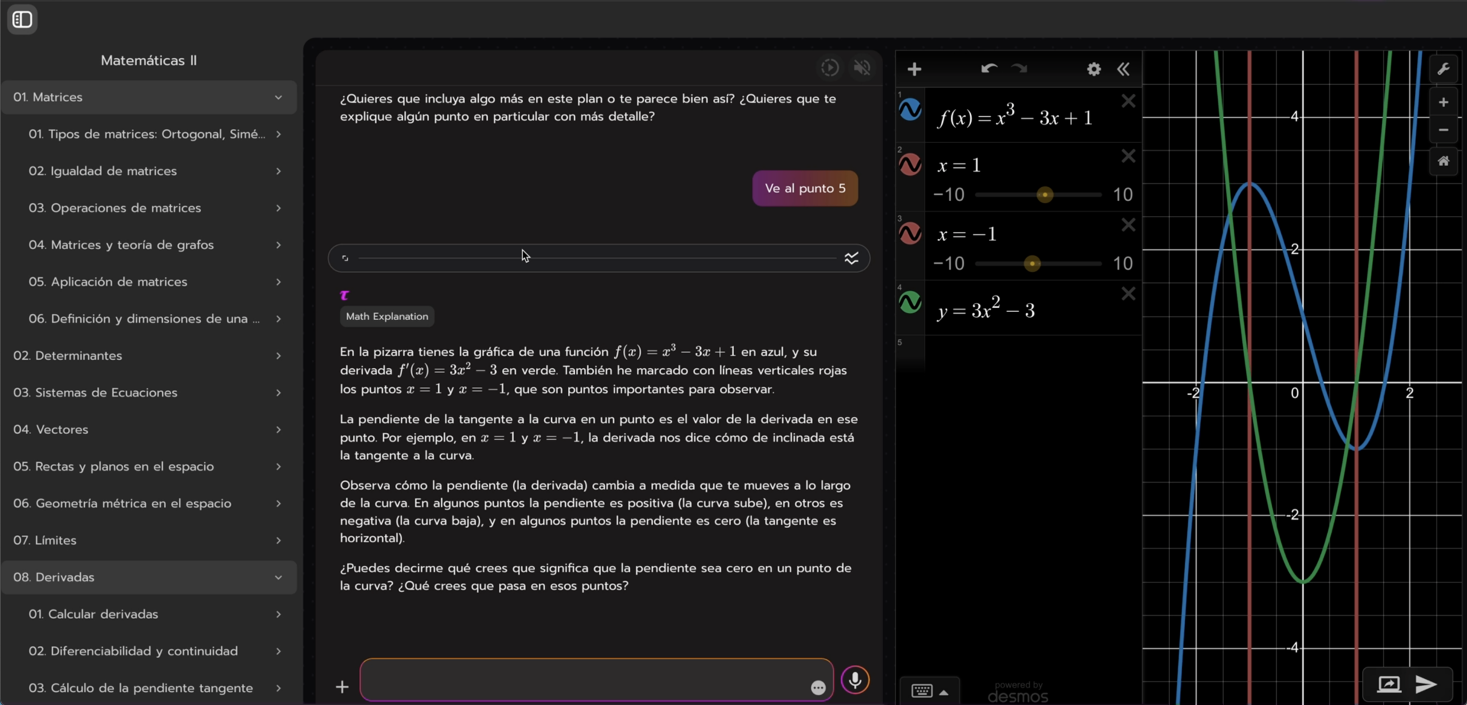Toggle the sidebar panel icon

tap(22, 19)
